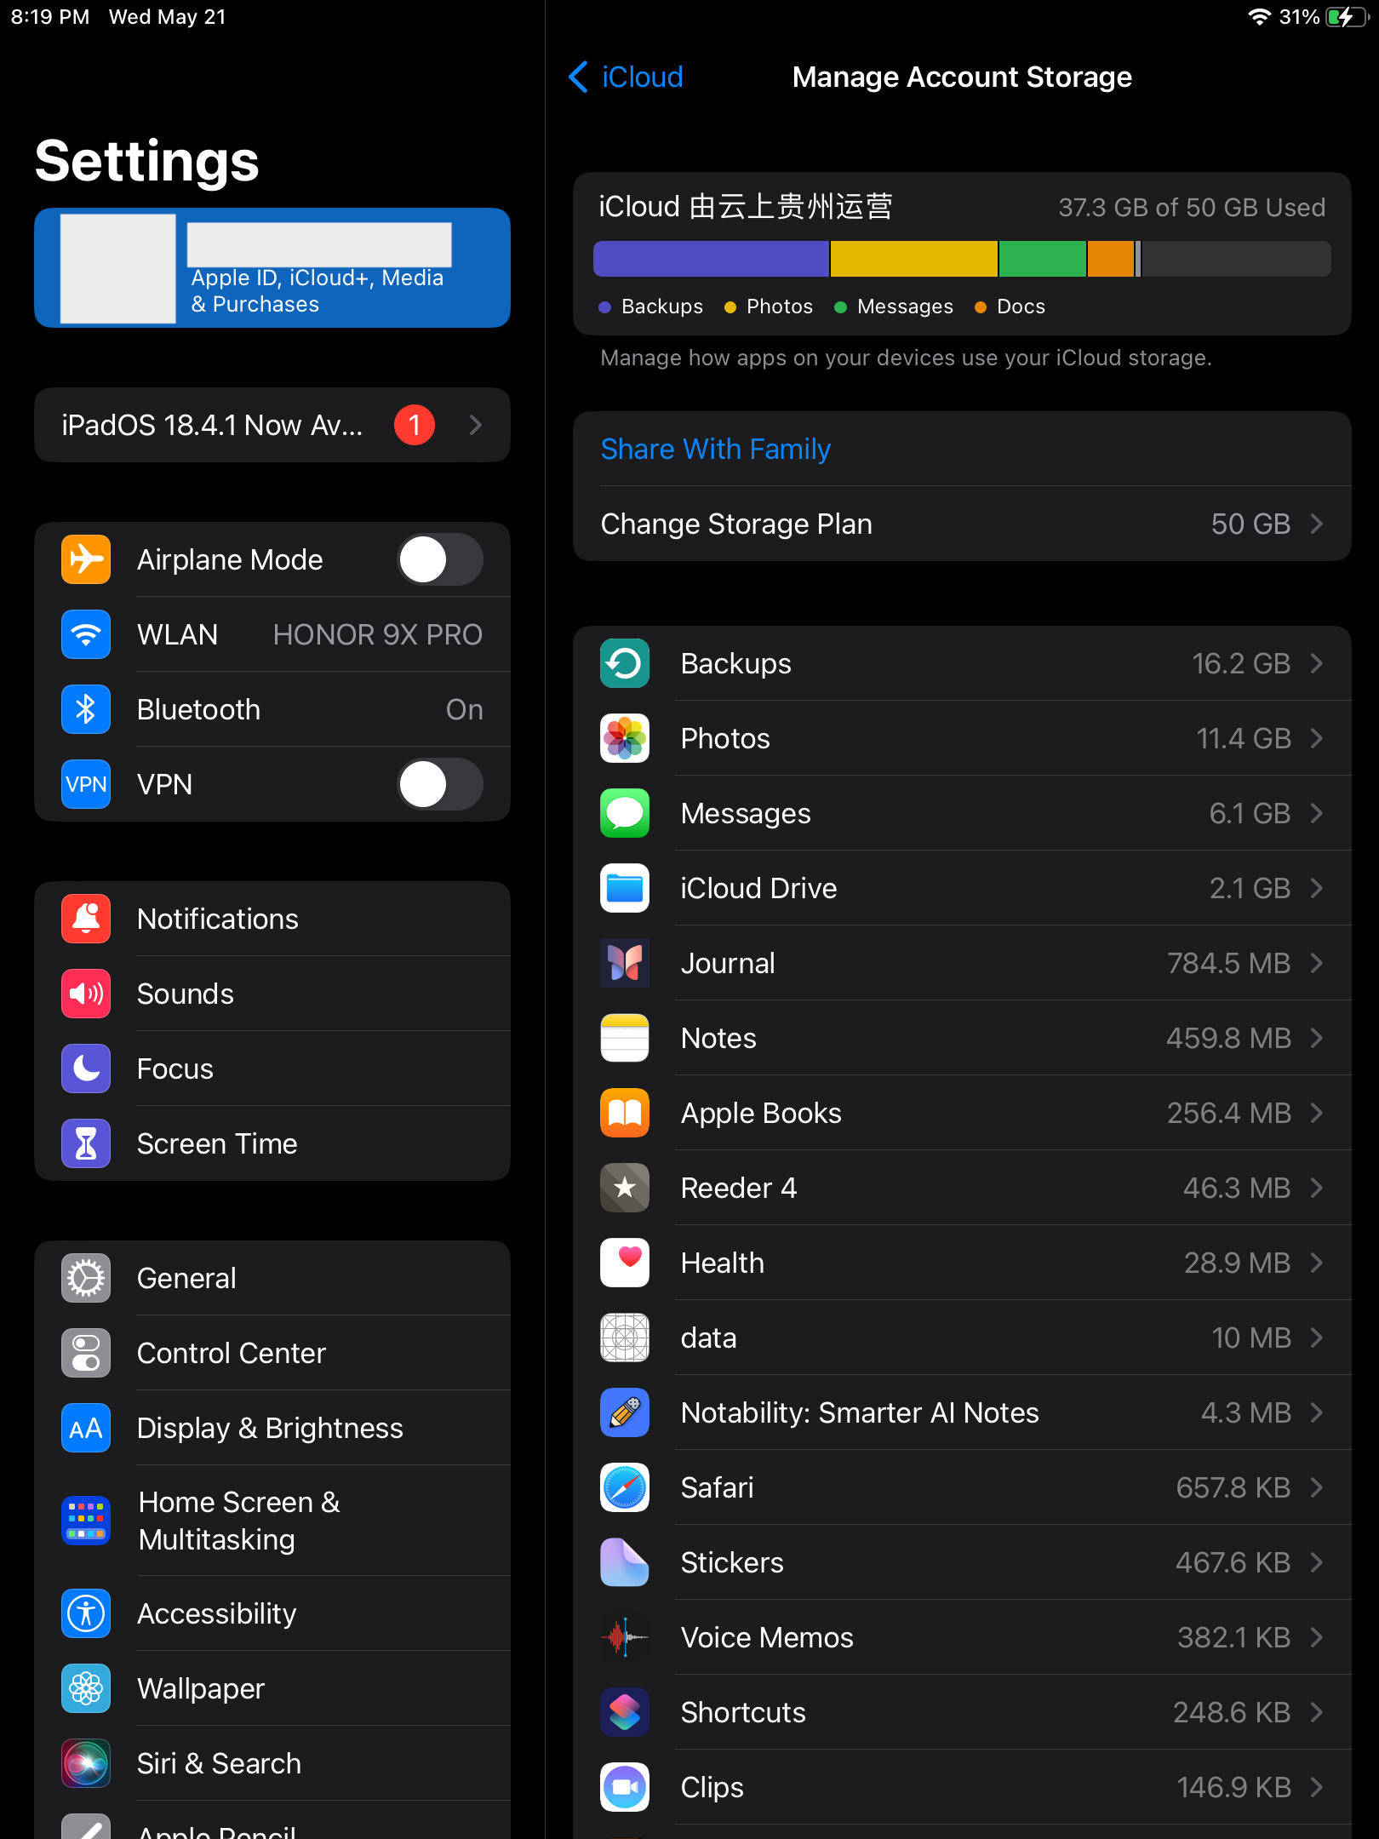Open Messages details via 6.1 GB chevron
This screenshot has width=1379, height=1839.
(1317, 813)
